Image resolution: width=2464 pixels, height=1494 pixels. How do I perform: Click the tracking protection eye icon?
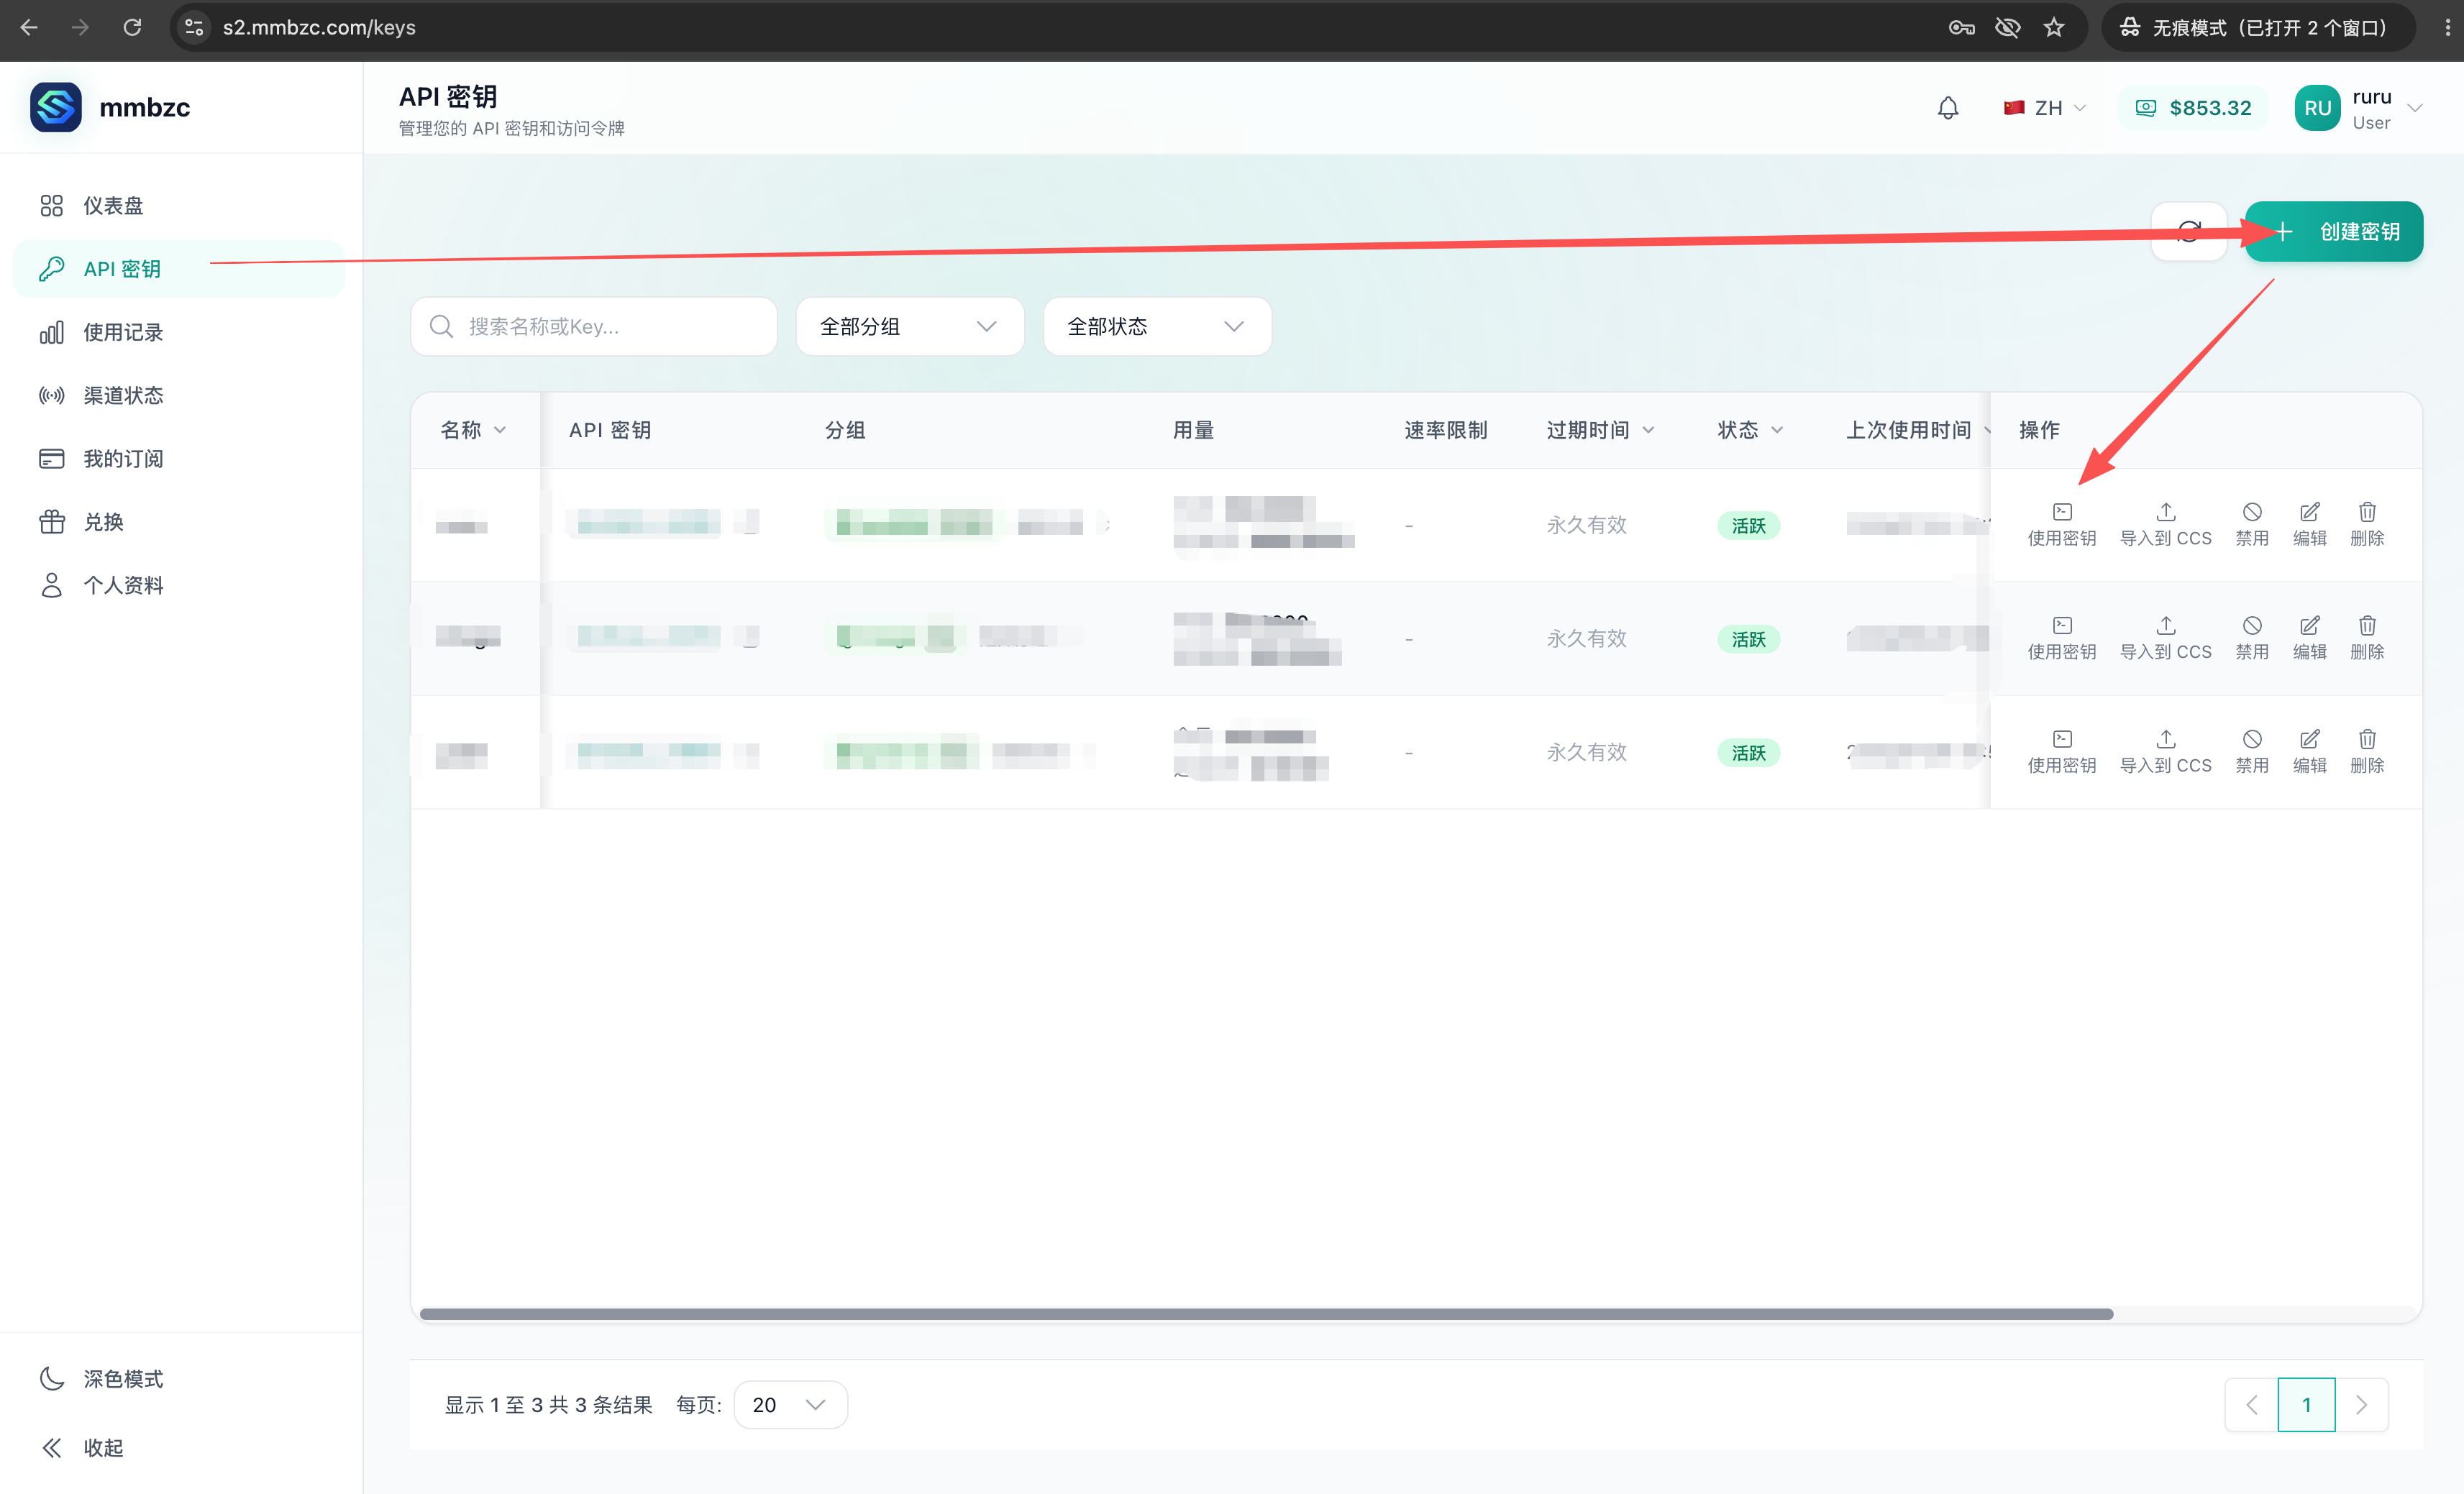[2008, 27]
